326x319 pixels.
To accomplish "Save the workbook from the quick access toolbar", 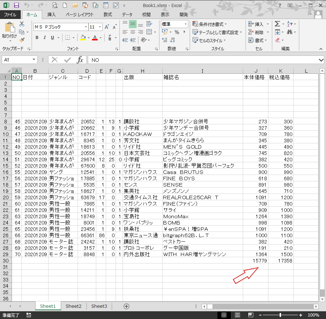I will point(16,5).
